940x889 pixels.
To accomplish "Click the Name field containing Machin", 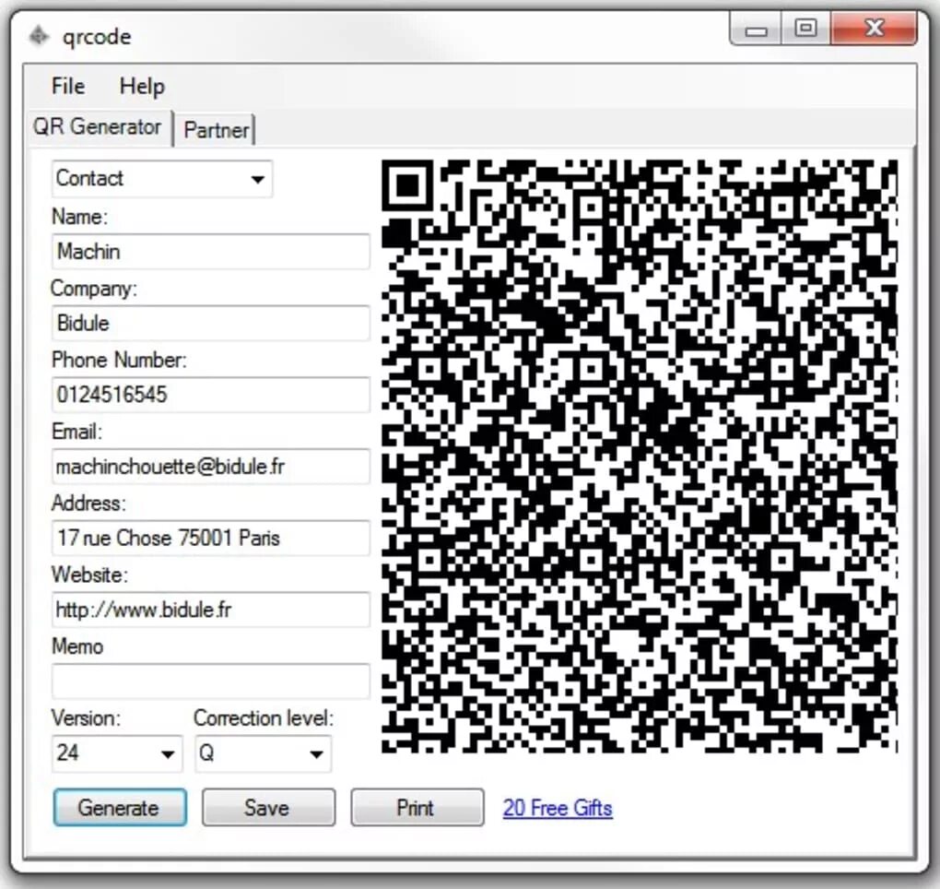I will (x=210, y=252).
